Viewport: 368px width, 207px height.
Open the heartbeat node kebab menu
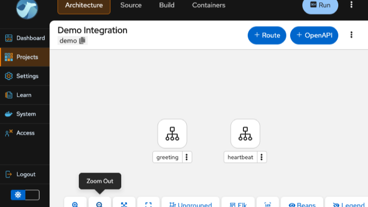pos(262,157)
